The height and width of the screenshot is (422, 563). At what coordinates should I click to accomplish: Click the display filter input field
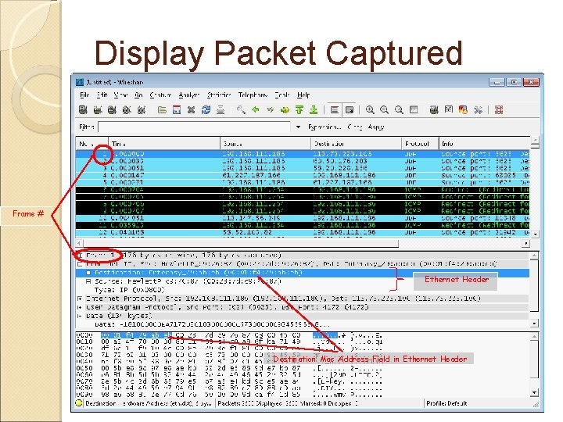coord(194,127)
